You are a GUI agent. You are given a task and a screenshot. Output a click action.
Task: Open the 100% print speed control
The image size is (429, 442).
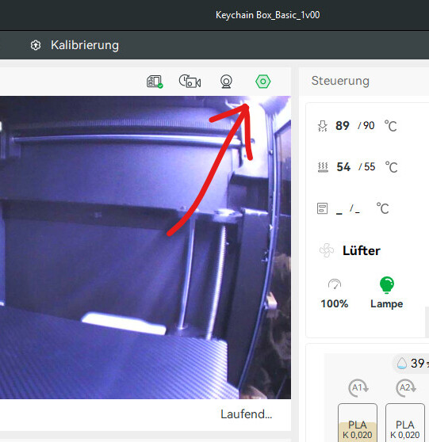(335, 293)
